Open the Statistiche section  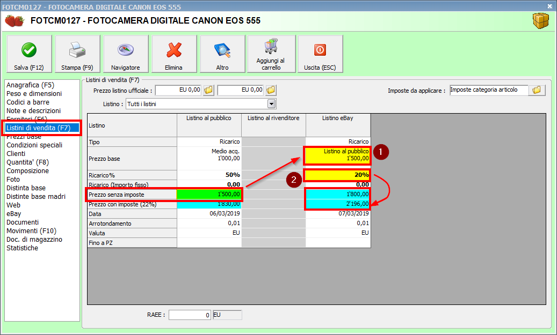(22, 248)
